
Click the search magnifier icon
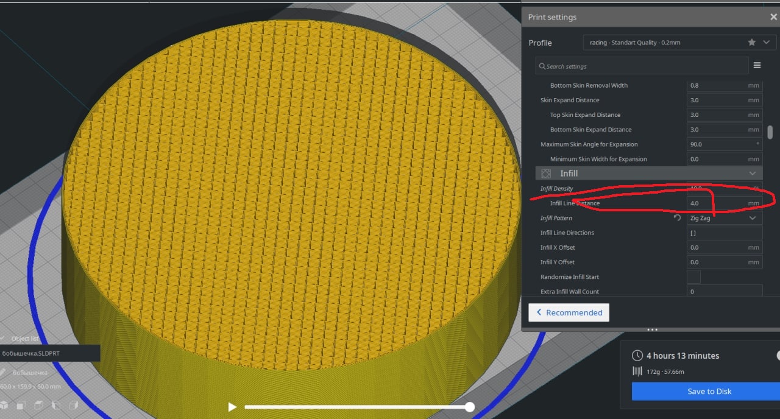[542, 66]
